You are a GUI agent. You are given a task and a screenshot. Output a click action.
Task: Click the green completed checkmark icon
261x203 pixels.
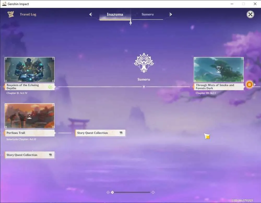pyautogui.click(x=50, y=87)
